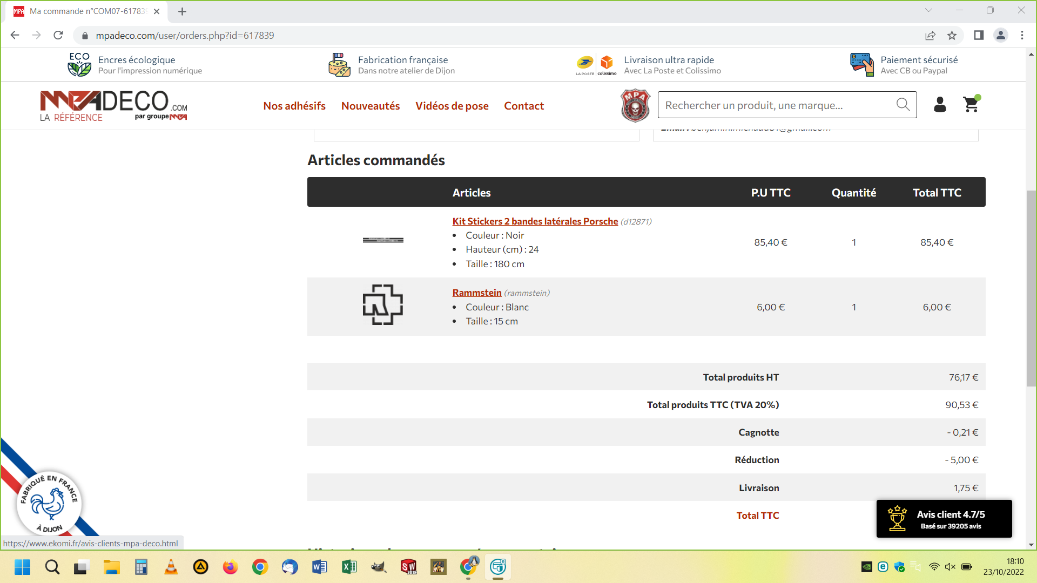The width and height of the screenshot is (1037, 583).
Task: Click the Articles commandés heading
Action: pos(376,160)
